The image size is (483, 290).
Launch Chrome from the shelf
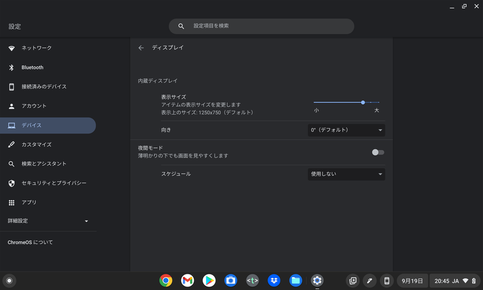165,280
